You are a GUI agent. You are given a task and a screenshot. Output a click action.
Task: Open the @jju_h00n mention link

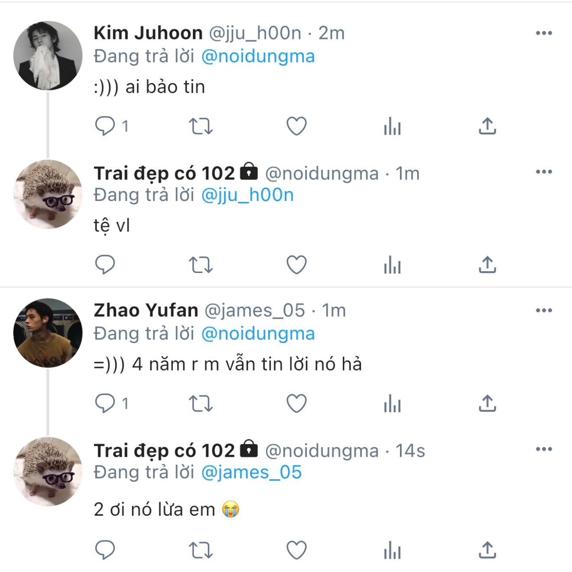click(x=247, y=195)
